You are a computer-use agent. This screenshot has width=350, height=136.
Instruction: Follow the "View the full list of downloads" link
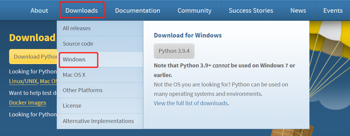[x=191, y=103]
